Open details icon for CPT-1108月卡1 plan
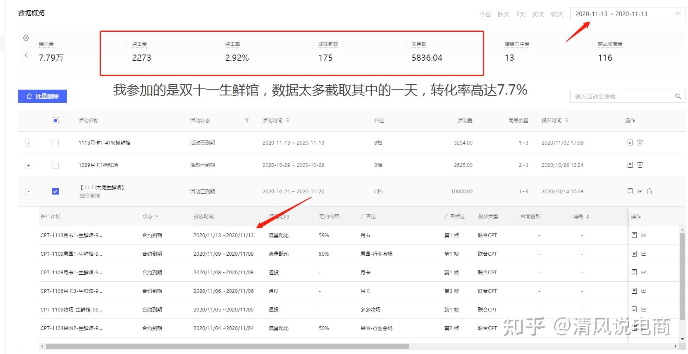688x354 pixels. click(634, 272)
